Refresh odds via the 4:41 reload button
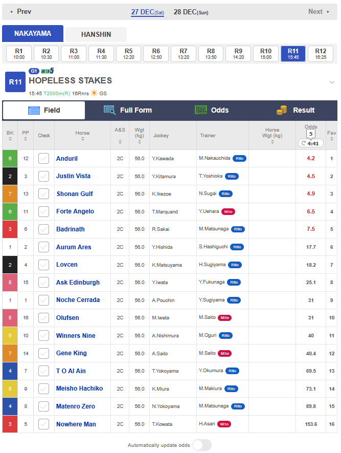 [310, 143]
